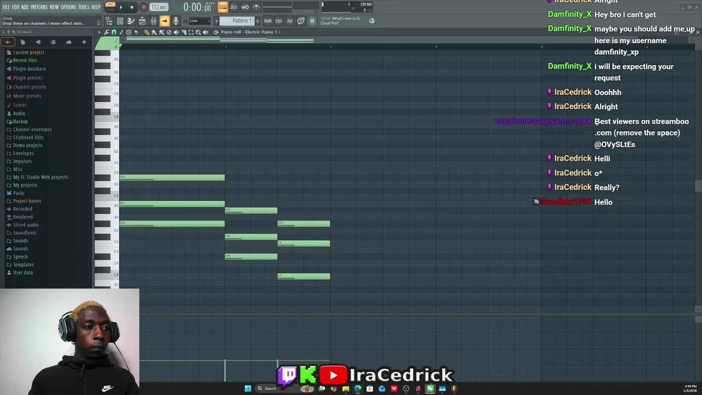Open Microsoft Edge from the taskbar

[358, 388]
